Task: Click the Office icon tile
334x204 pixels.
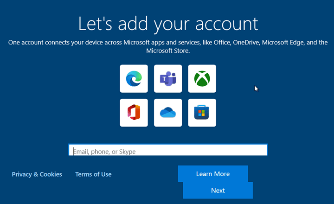Action: click(134, 113)
